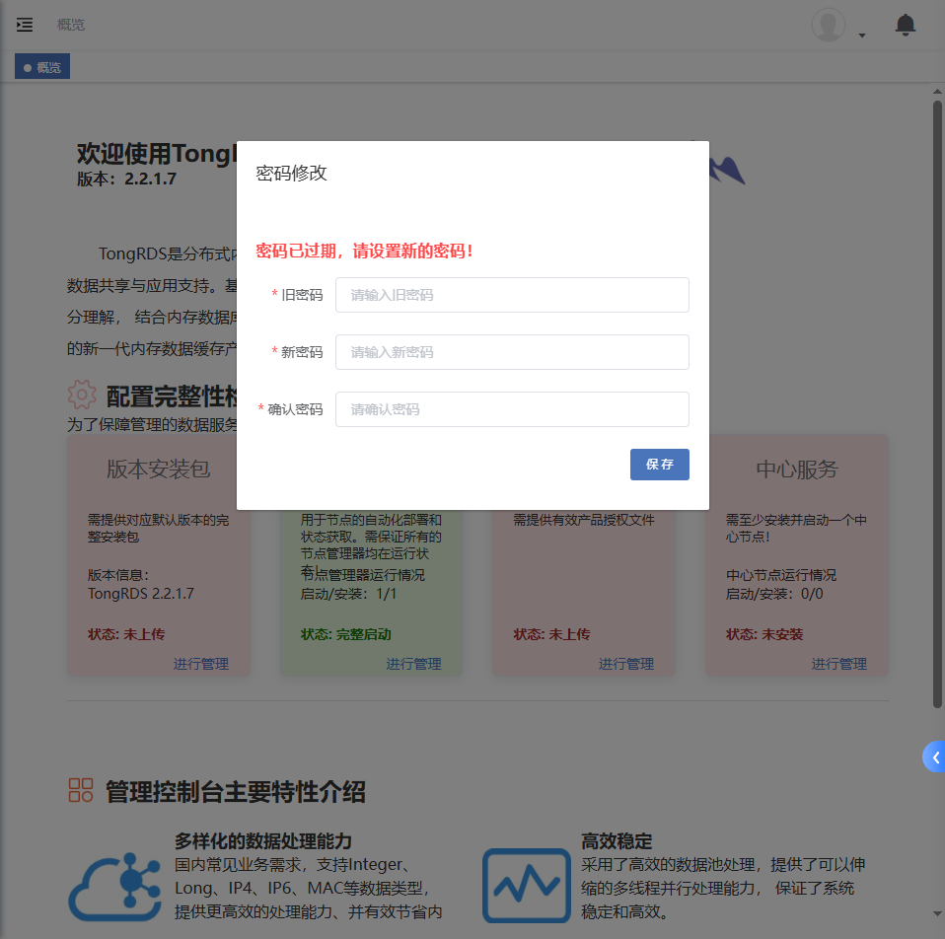Click the pulse monitor feature icon
The width and height of the screenshot is (945, 939).
tap(526, 886)
